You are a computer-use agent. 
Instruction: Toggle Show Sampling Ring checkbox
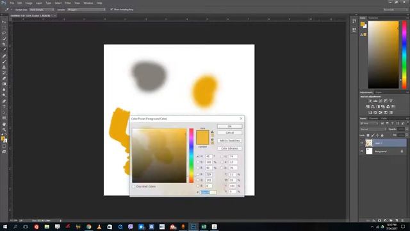[111, 10]
